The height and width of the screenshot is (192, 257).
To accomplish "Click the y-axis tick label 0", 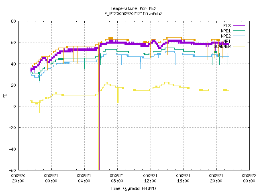I will tap(14, 106).
